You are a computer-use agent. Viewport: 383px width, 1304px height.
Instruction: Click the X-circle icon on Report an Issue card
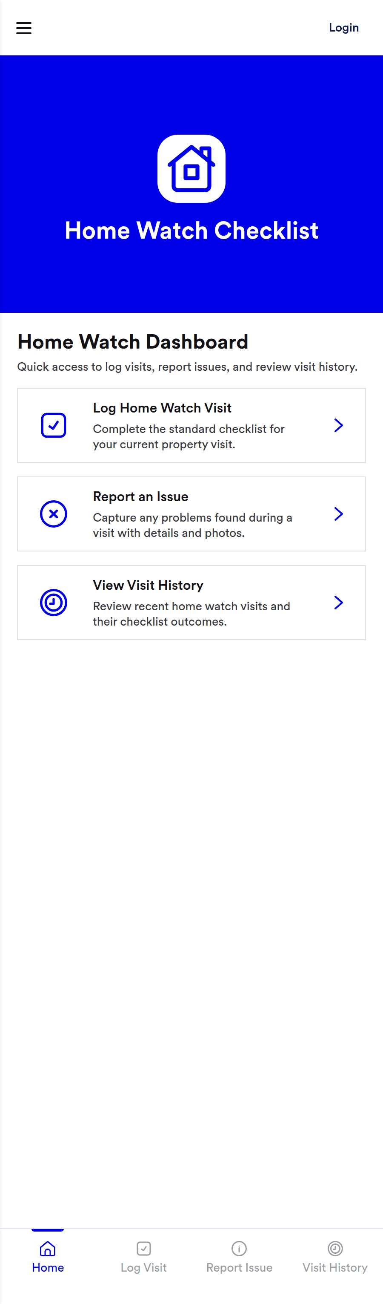pyautogui.click(x=54, y=514)
